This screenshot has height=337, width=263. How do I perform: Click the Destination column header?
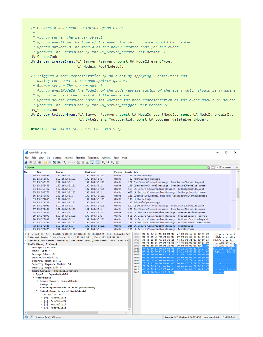99,172
